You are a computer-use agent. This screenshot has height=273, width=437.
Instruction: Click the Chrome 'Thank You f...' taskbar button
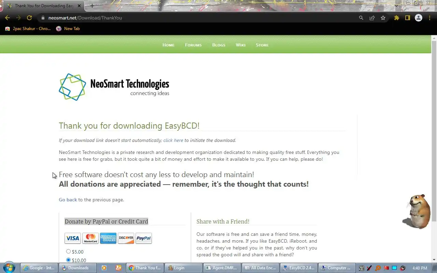coord(145,268)
